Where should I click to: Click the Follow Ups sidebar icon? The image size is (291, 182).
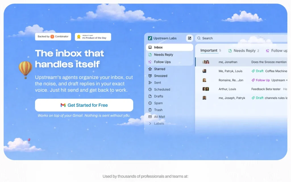(x=150, y=62)
